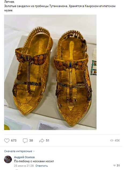Click the 31 likes count on comment

coord(118,165)
